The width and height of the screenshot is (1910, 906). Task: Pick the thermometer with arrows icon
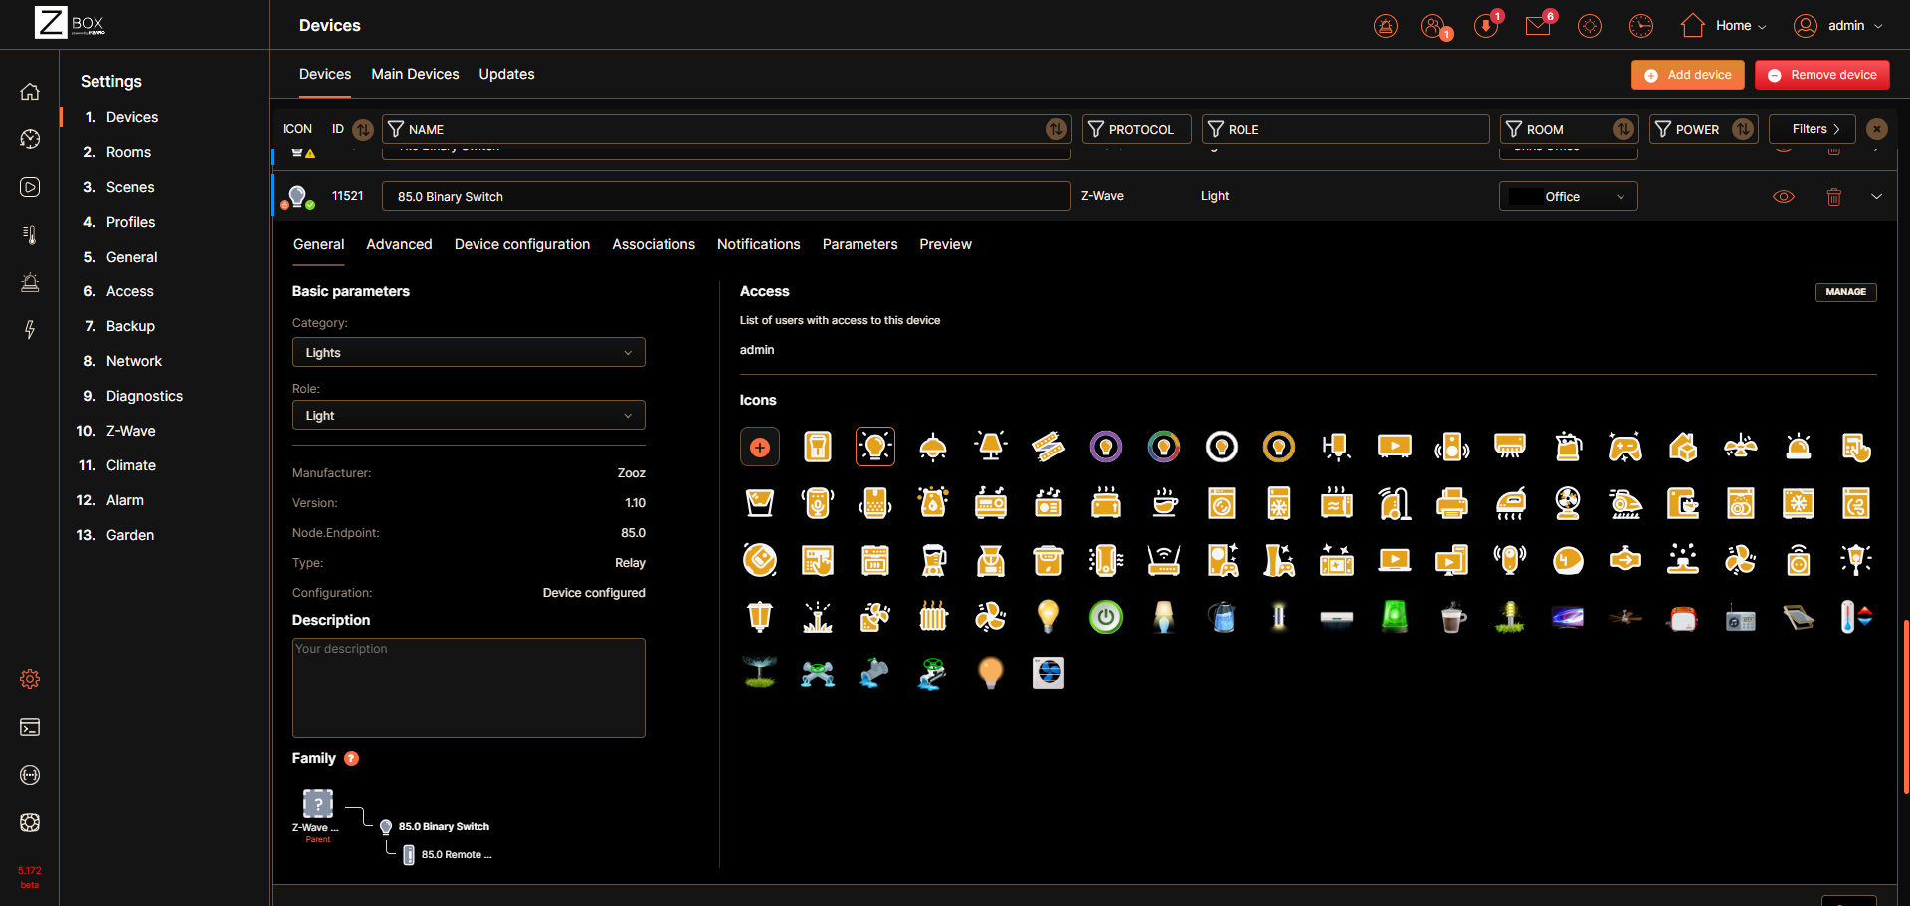pyautogui.click(x=1856, y=617)
